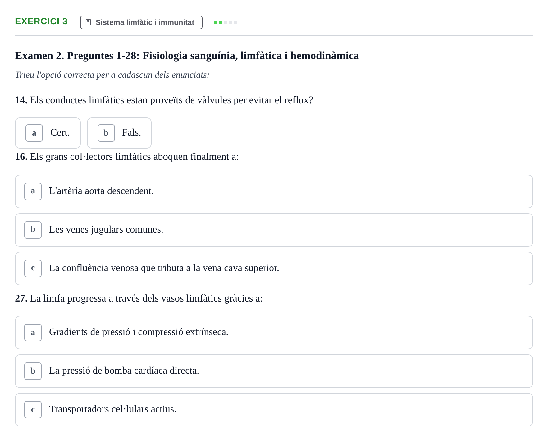Pick the confluència venosa vena cava answer
The width and height of the screenshot is (548, 442).
pos(274,269)
